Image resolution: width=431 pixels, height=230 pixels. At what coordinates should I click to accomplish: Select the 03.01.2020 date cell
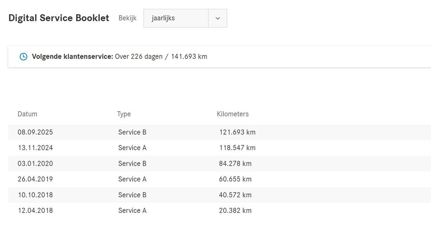coord(35,164)
